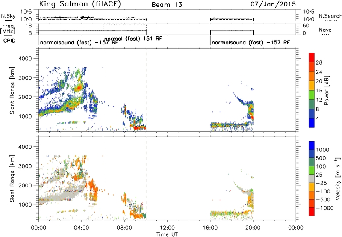342x237 pixels.
Task: Click the Time UT axis title
Action: coord(167,234)
